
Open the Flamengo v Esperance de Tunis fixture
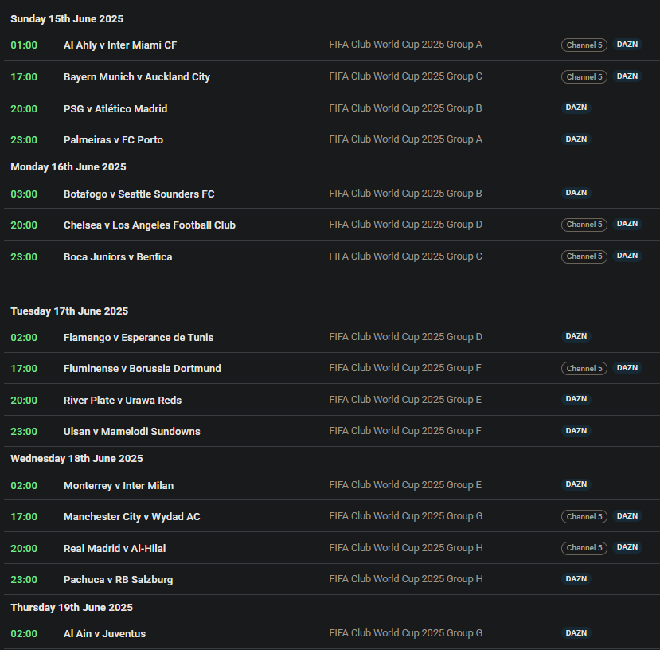(x=139, y=338)
